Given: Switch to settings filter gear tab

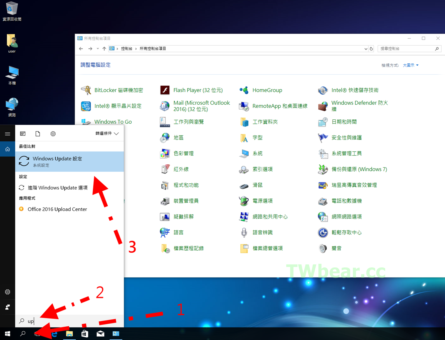Looking at the screenshot, I should pos(53,134).
